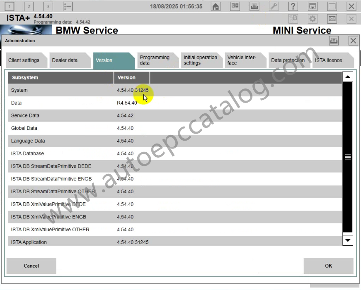Select ISTA DB StreamDataPrimitive DEDE row
361x290 pixels.
pyautogui.click(x=175, y=166)
